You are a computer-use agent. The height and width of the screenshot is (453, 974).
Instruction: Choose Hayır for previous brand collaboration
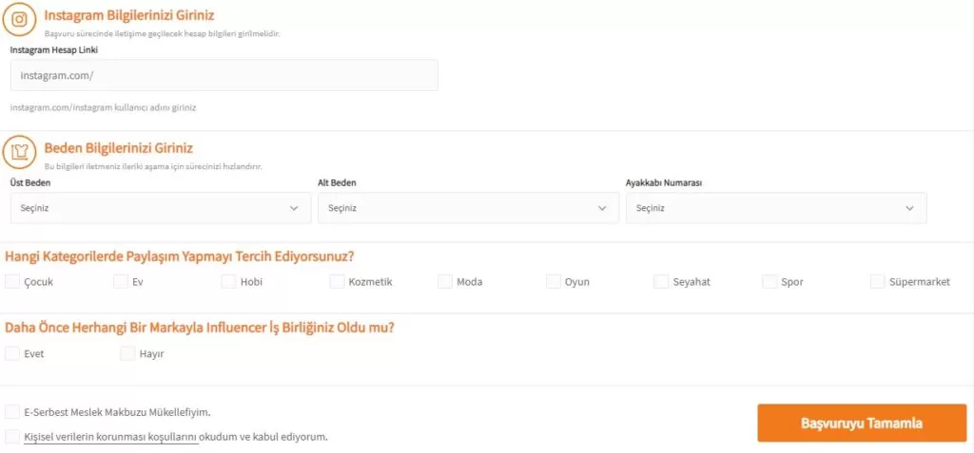point(128,354)
